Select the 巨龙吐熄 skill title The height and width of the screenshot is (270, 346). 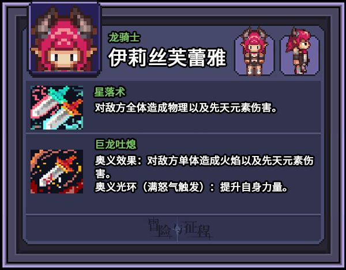[x=115, y=144]
